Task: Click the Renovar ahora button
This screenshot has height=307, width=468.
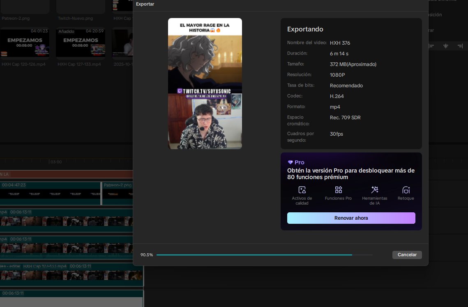Action: [x=351, y=218]
